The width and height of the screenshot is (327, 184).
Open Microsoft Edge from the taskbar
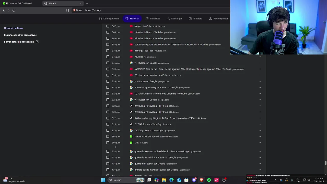point(171,180)
